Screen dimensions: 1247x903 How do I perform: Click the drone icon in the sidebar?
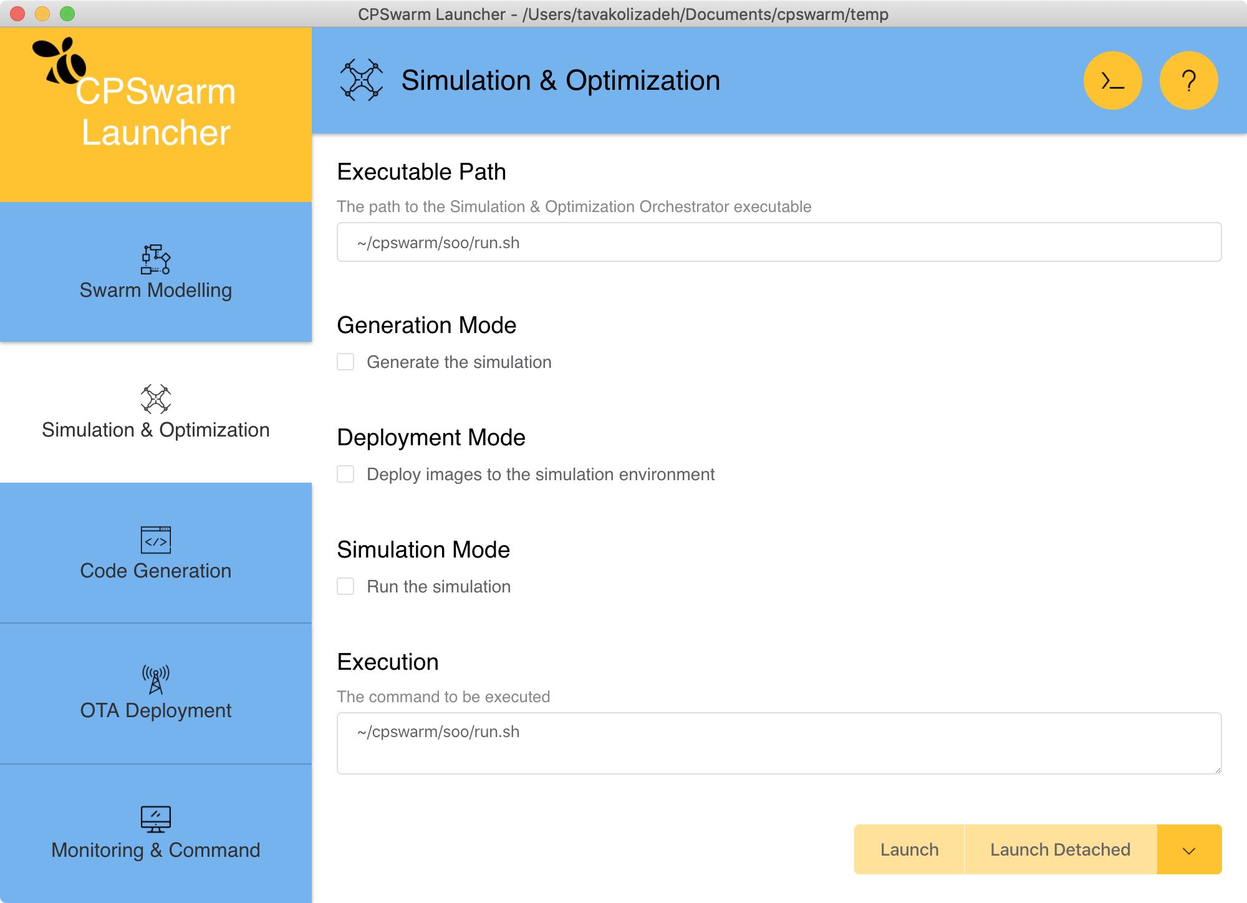[156, 399]
